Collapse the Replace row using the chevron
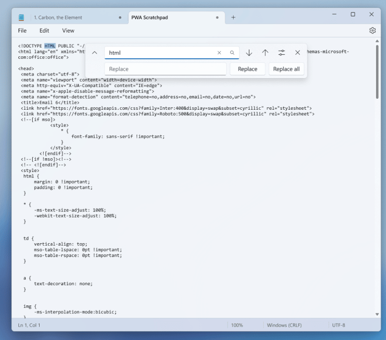The image size is (386, 340). 95,53
